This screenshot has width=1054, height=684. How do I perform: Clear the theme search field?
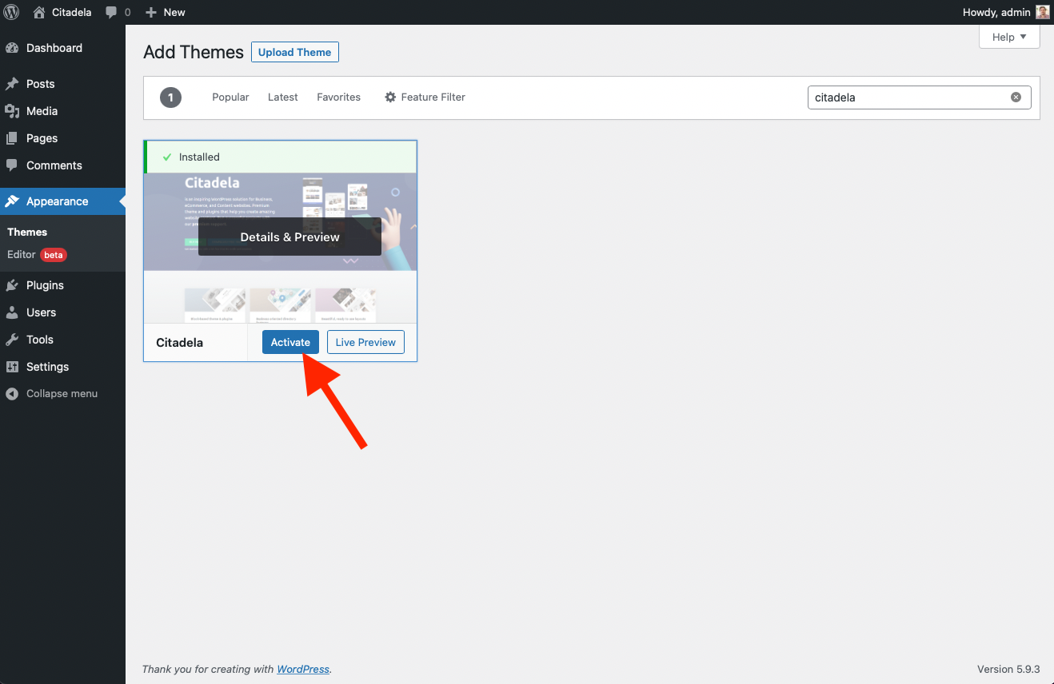(1016, 97)
